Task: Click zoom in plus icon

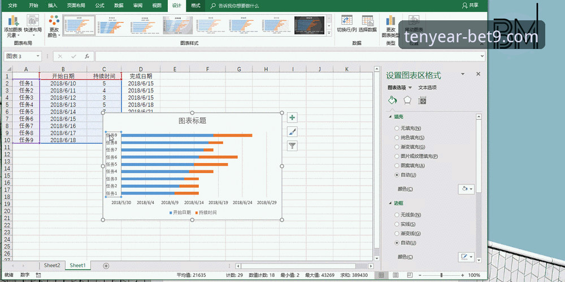Action: pyautogui.click(x=462, y=275)
